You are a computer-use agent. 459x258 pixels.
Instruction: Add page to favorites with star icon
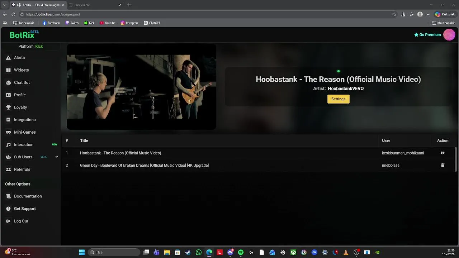coord(394,14)
